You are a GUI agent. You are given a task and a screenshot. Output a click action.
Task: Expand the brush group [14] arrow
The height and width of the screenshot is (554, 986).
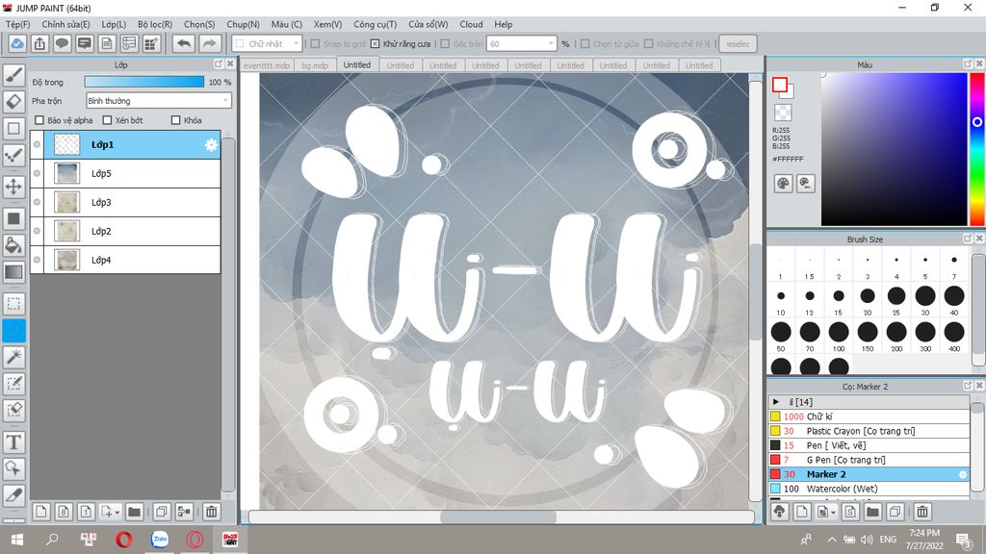(x=776, y=402)
